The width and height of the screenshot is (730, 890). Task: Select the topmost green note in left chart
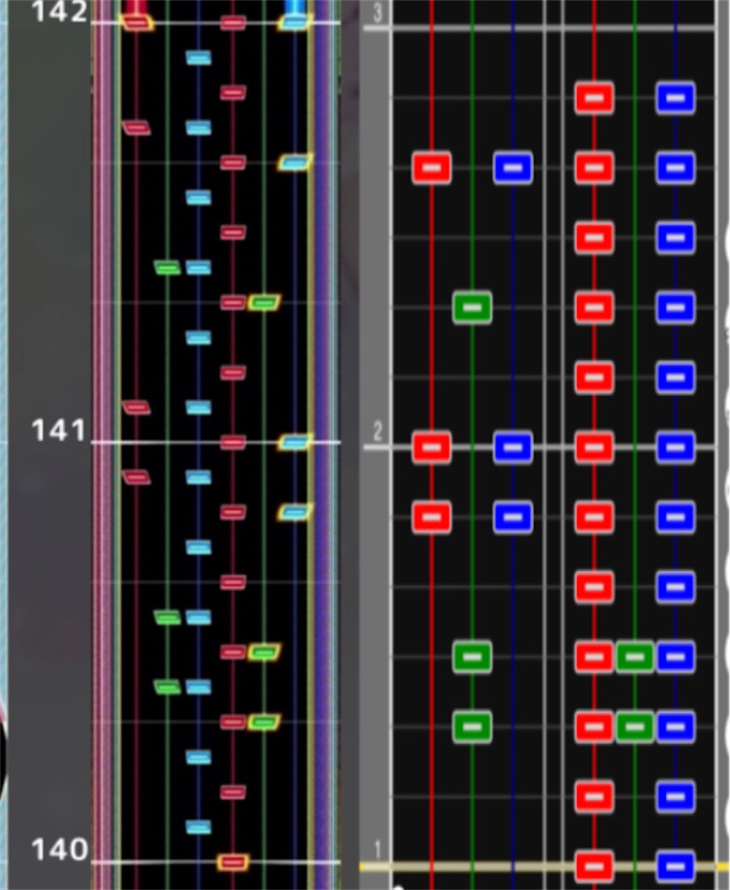click(168, 268)
